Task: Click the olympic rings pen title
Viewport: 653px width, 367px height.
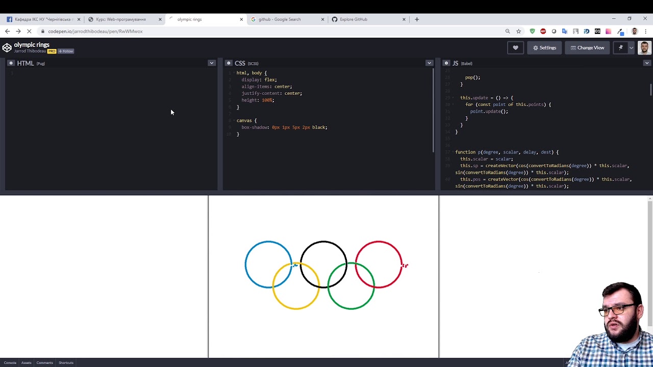Action: pyautogui.click(x=32, y=45)
